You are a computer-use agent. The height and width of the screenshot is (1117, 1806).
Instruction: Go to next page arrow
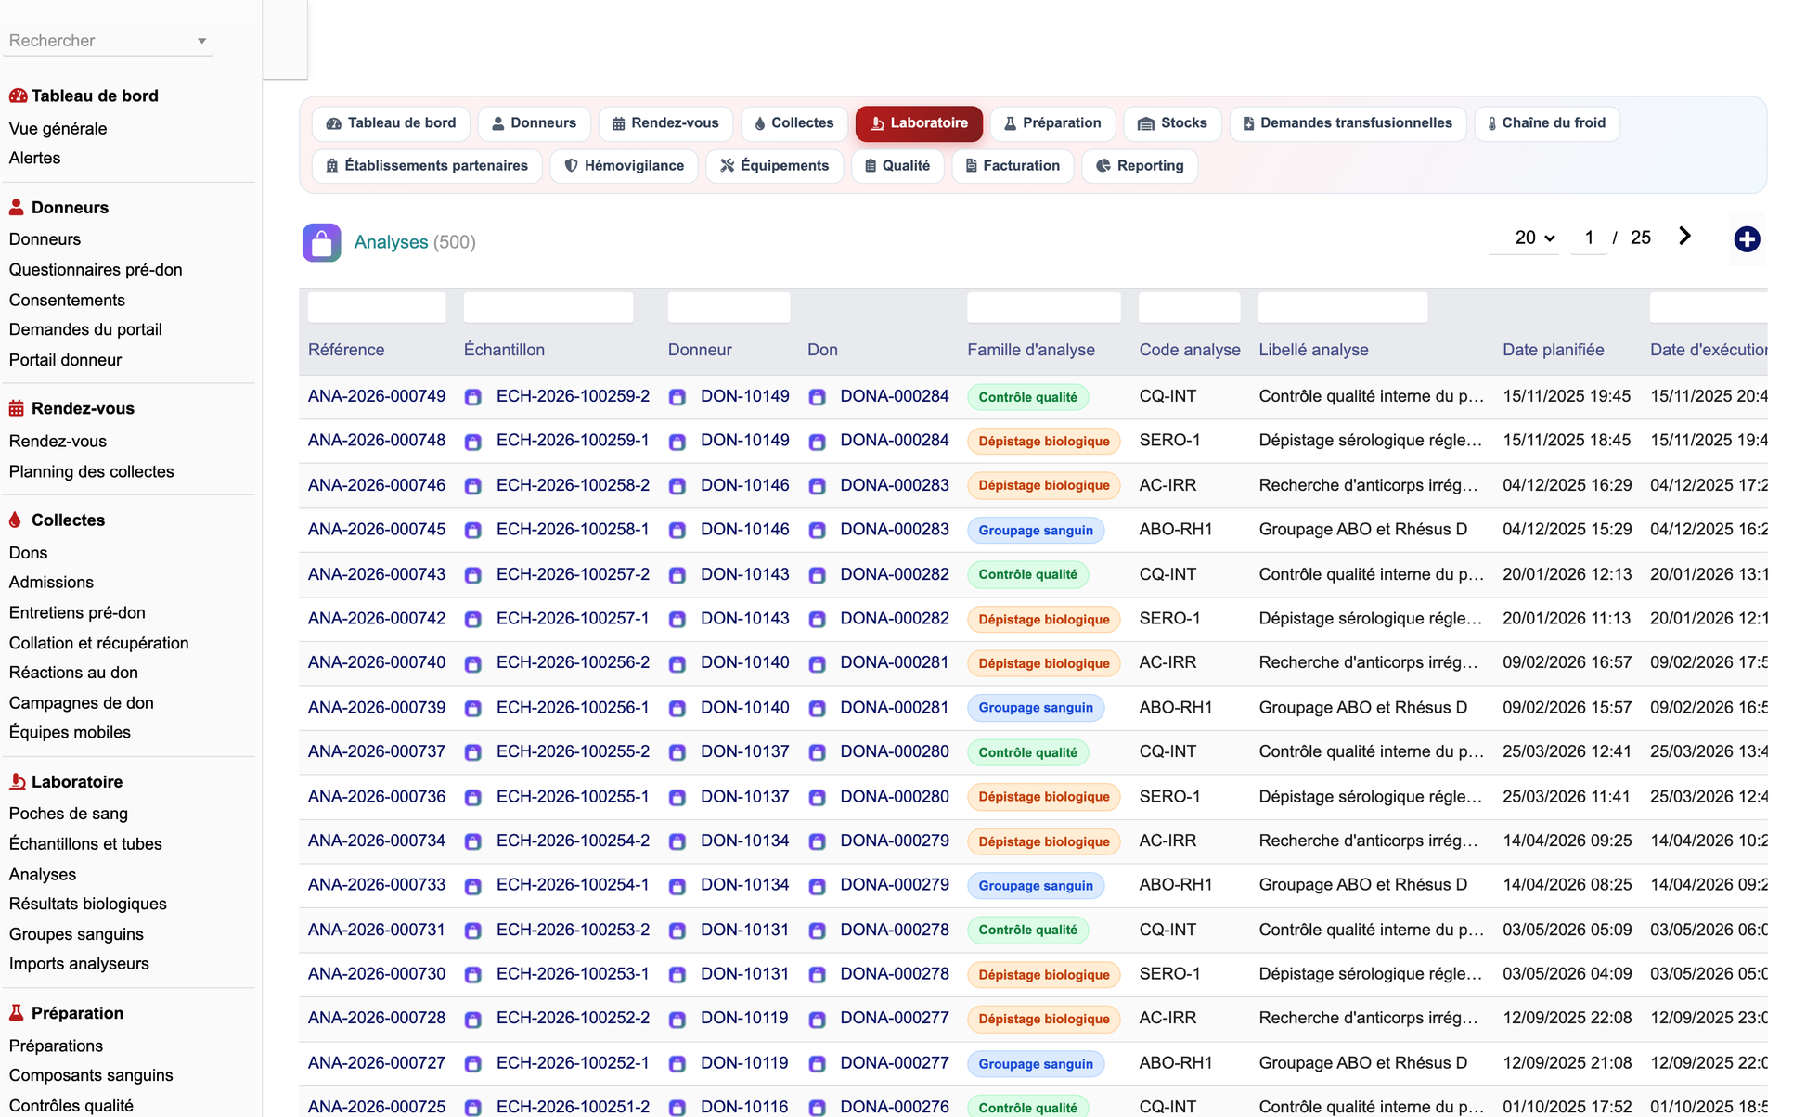tap(1684, 237)
